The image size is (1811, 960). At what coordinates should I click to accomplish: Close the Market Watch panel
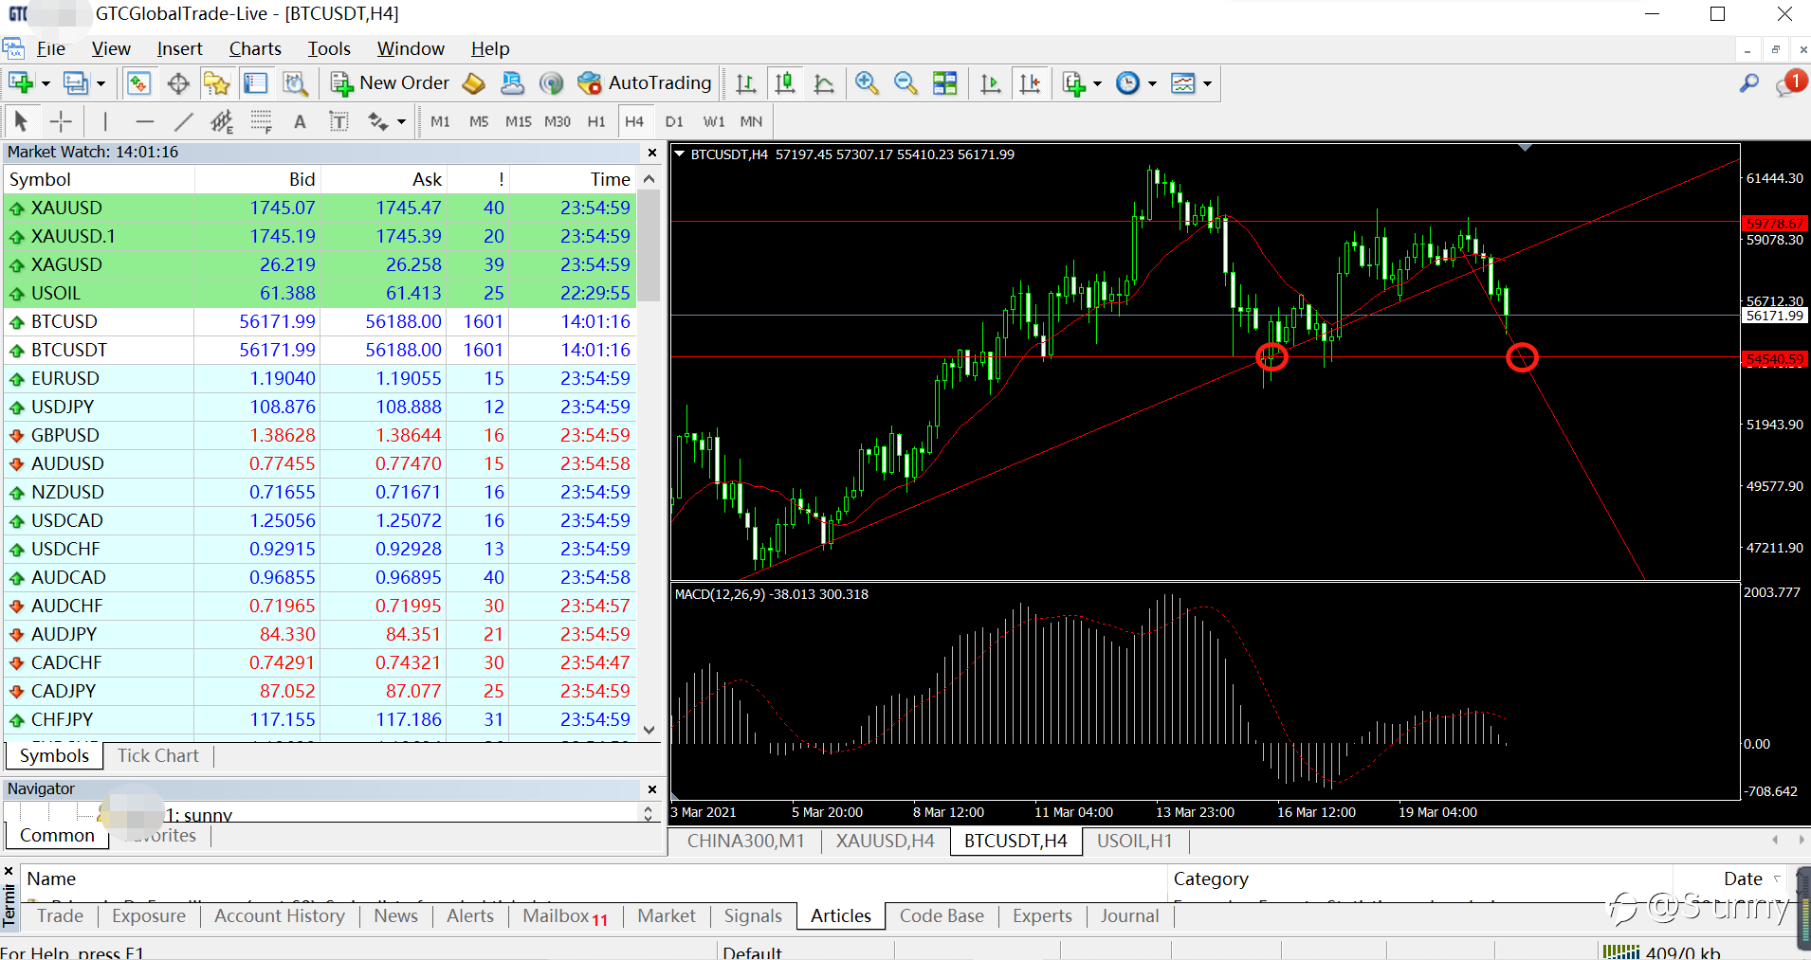[652, 153]
